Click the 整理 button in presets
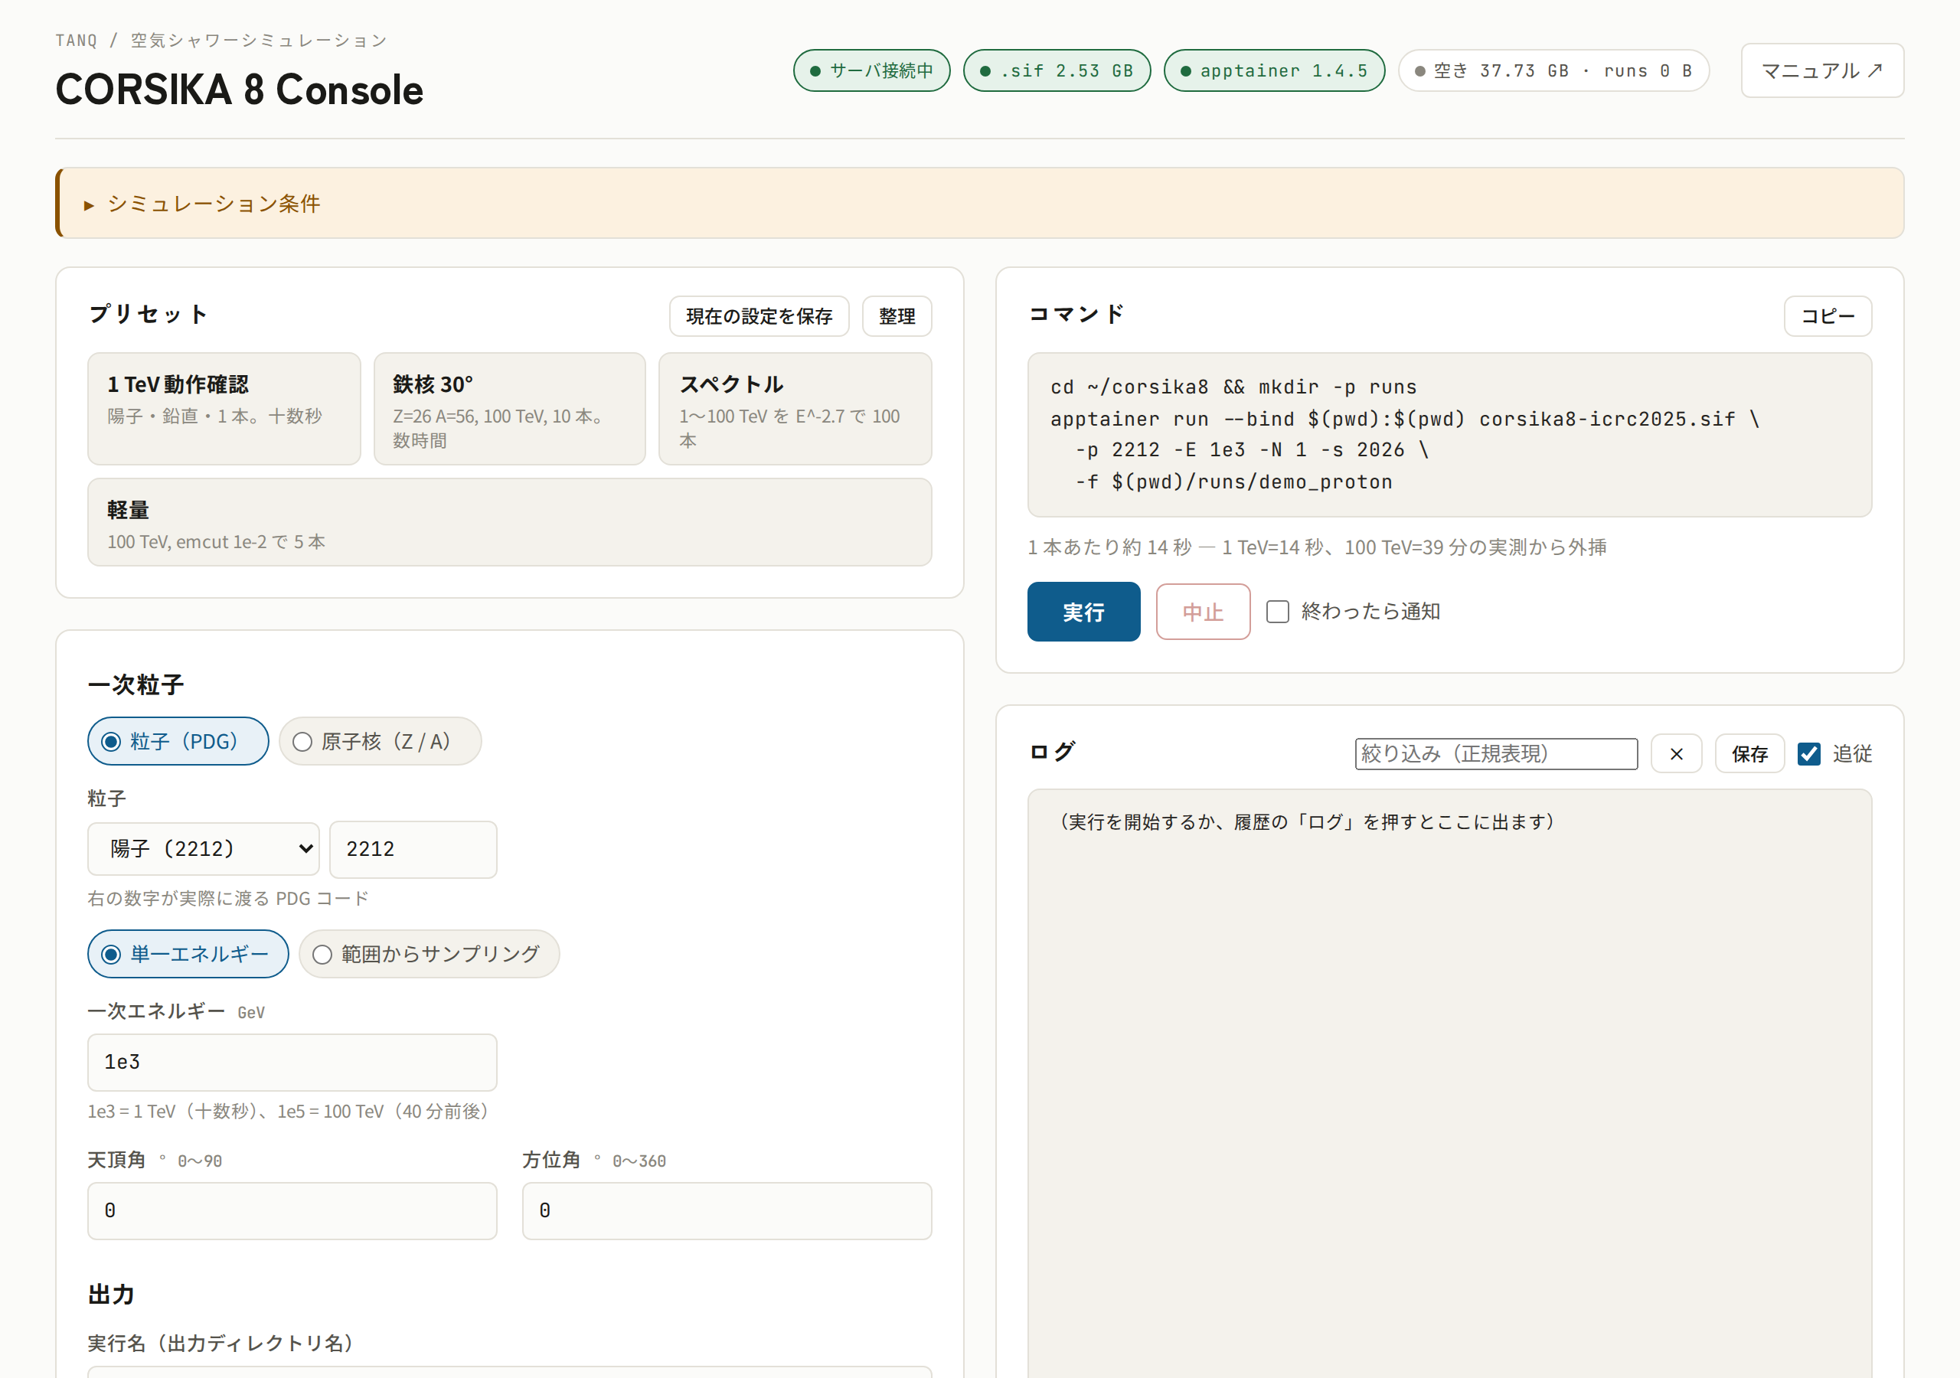 click(897, 317)
